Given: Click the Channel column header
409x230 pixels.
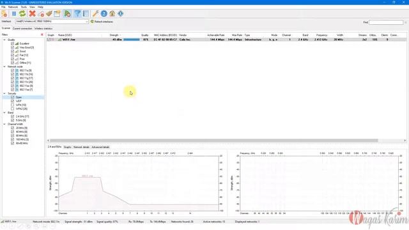Looking at the screenshot, I should pyautogui.click(x=286, y=35).
